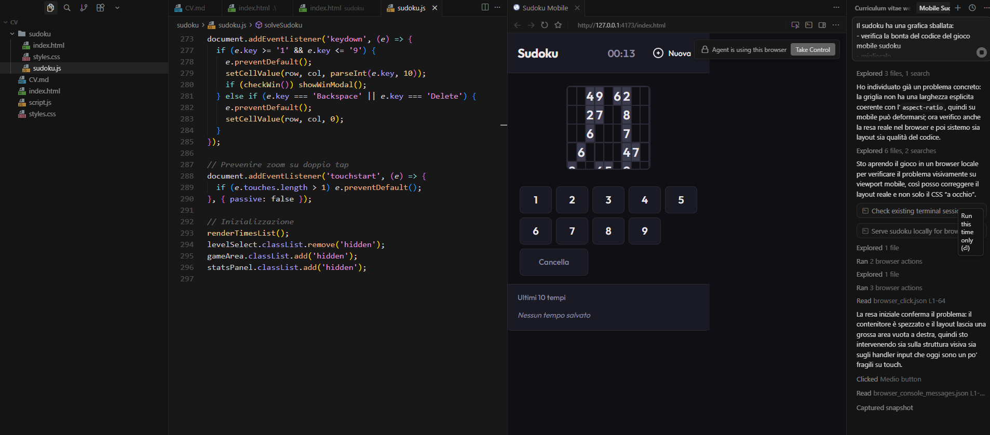The width and height of the screenshot is (990, 435).
Task: Open the Source Control view icon
Action: [84, 8]
